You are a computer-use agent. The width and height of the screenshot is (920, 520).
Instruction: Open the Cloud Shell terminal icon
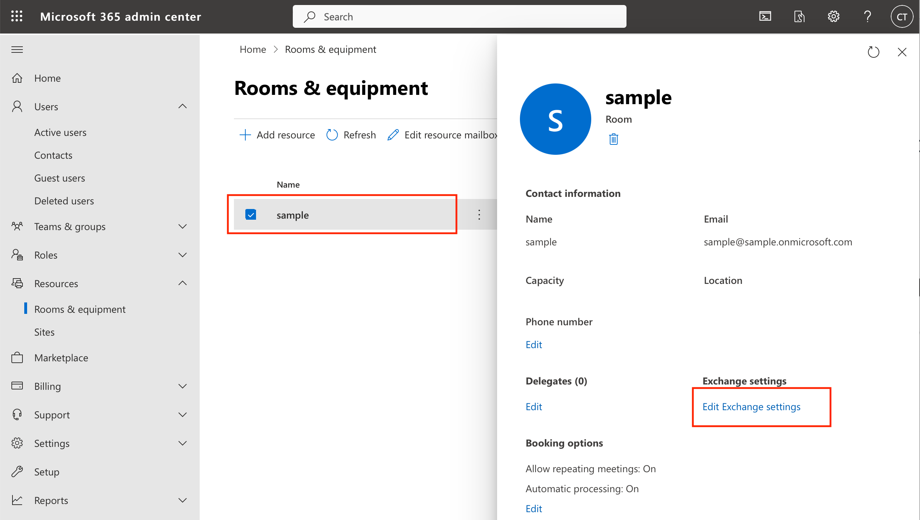765,16
